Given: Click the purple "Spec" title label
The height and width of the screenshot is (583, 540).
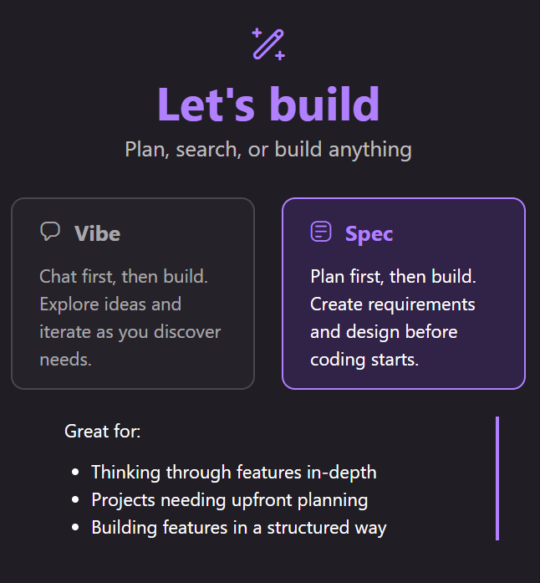Looking at the screenshot, I should [x=369, y=233].
